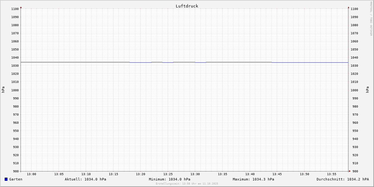Click the 13:55 time axis label
The height and width of the screenshot is (187, 374).
332,174
